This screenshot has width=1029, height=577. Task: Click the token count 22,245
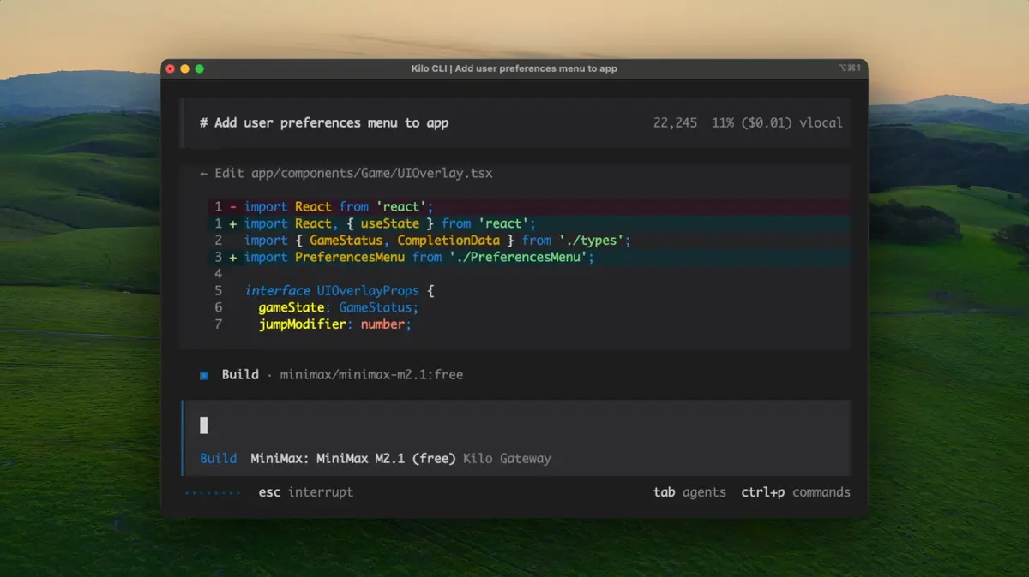[675, 123]
